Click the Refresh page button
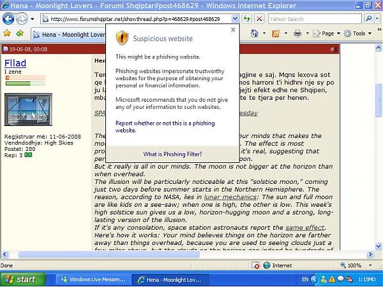This screenshot has height=287, width=383. click(x=247, y=18)
